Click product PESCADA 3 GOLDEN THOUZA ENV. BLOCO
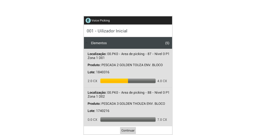 click(x=126, y=104)
